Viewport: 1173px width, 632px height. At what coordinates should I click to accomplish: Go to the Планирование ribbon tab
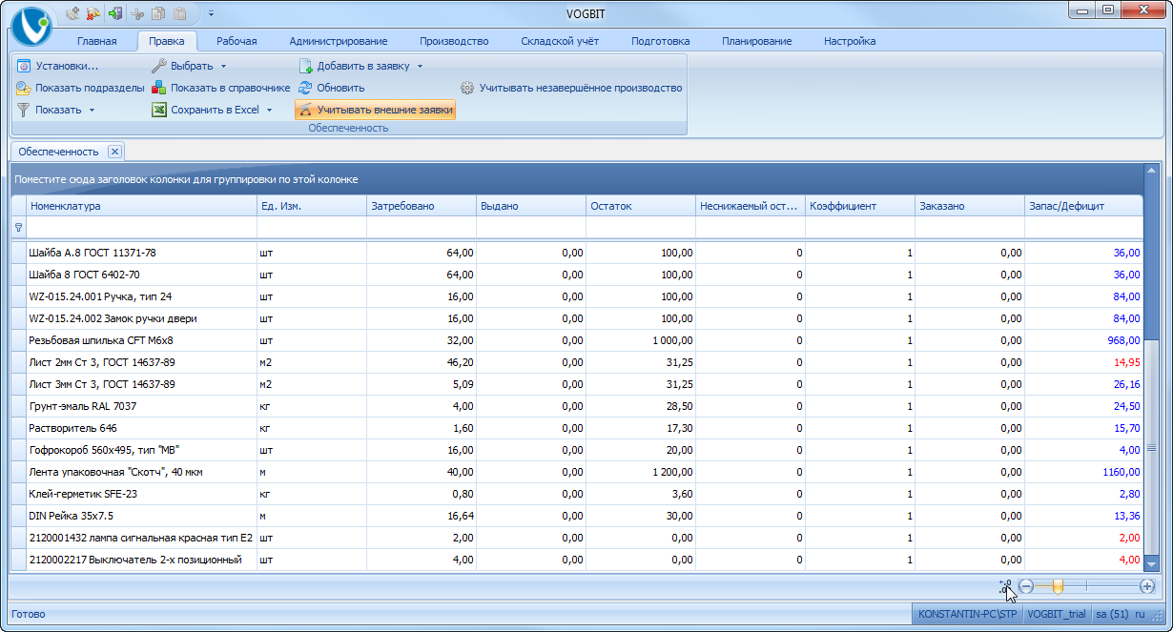click(x=756, y=41)
